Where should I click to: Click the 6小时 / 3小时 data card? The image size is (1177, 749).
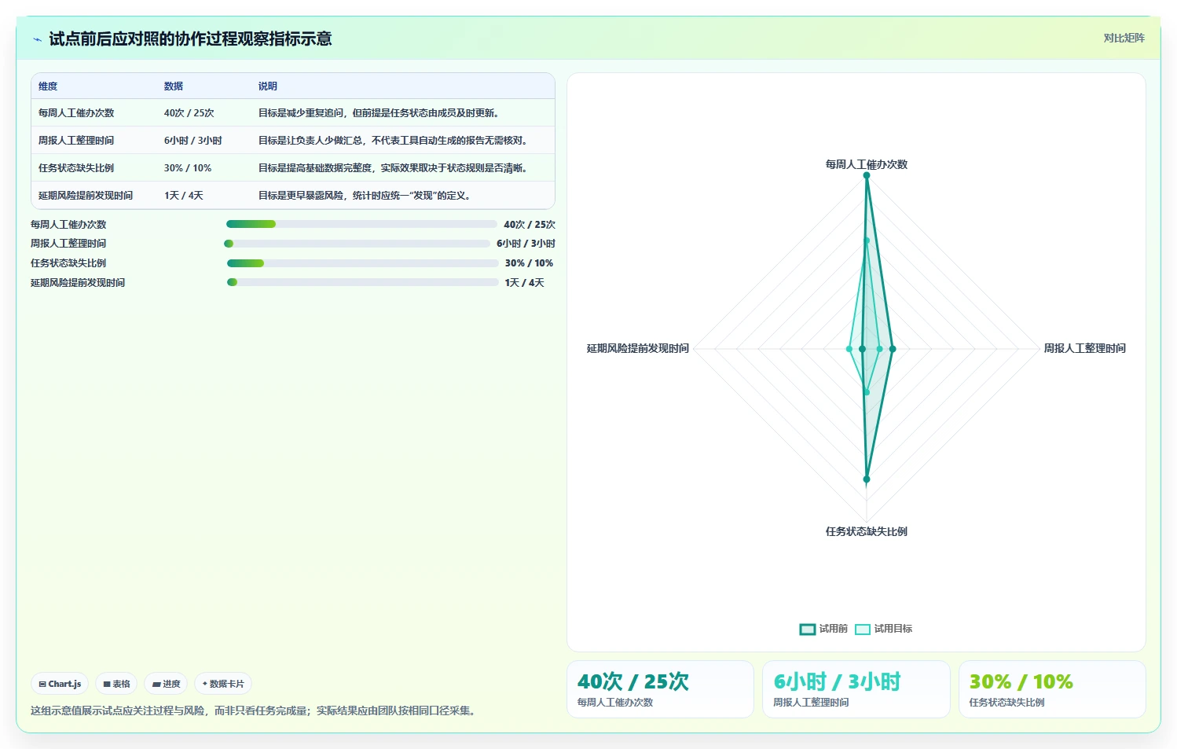pos(856,689)
